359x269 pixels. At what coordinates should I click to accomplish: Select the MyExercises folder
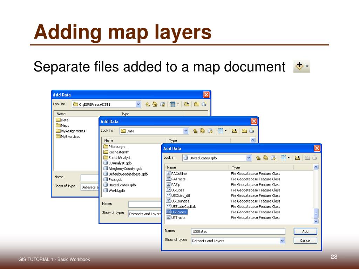coord(68,137)
